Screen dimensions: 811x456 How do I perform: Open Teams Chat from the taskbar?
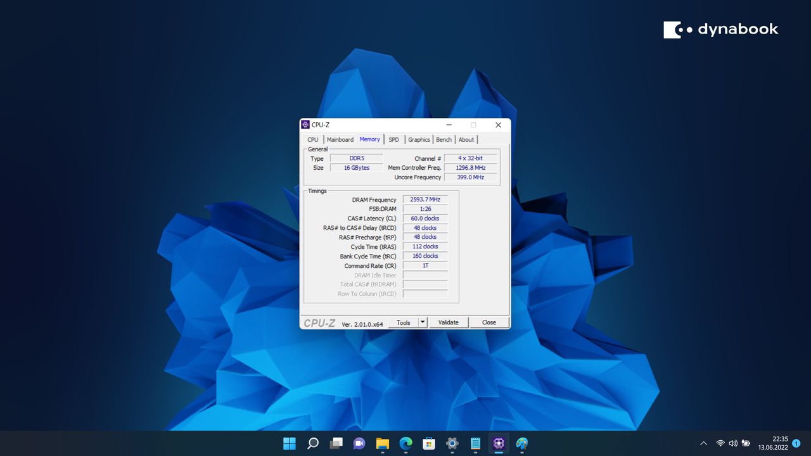359,443
